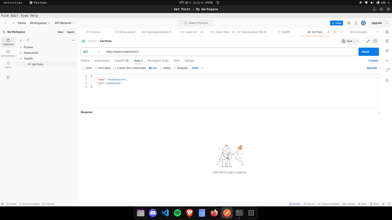Viewport: 392px width, 220px height.
Task: Open the Environments sidebar section
Action: click(8, 53)
